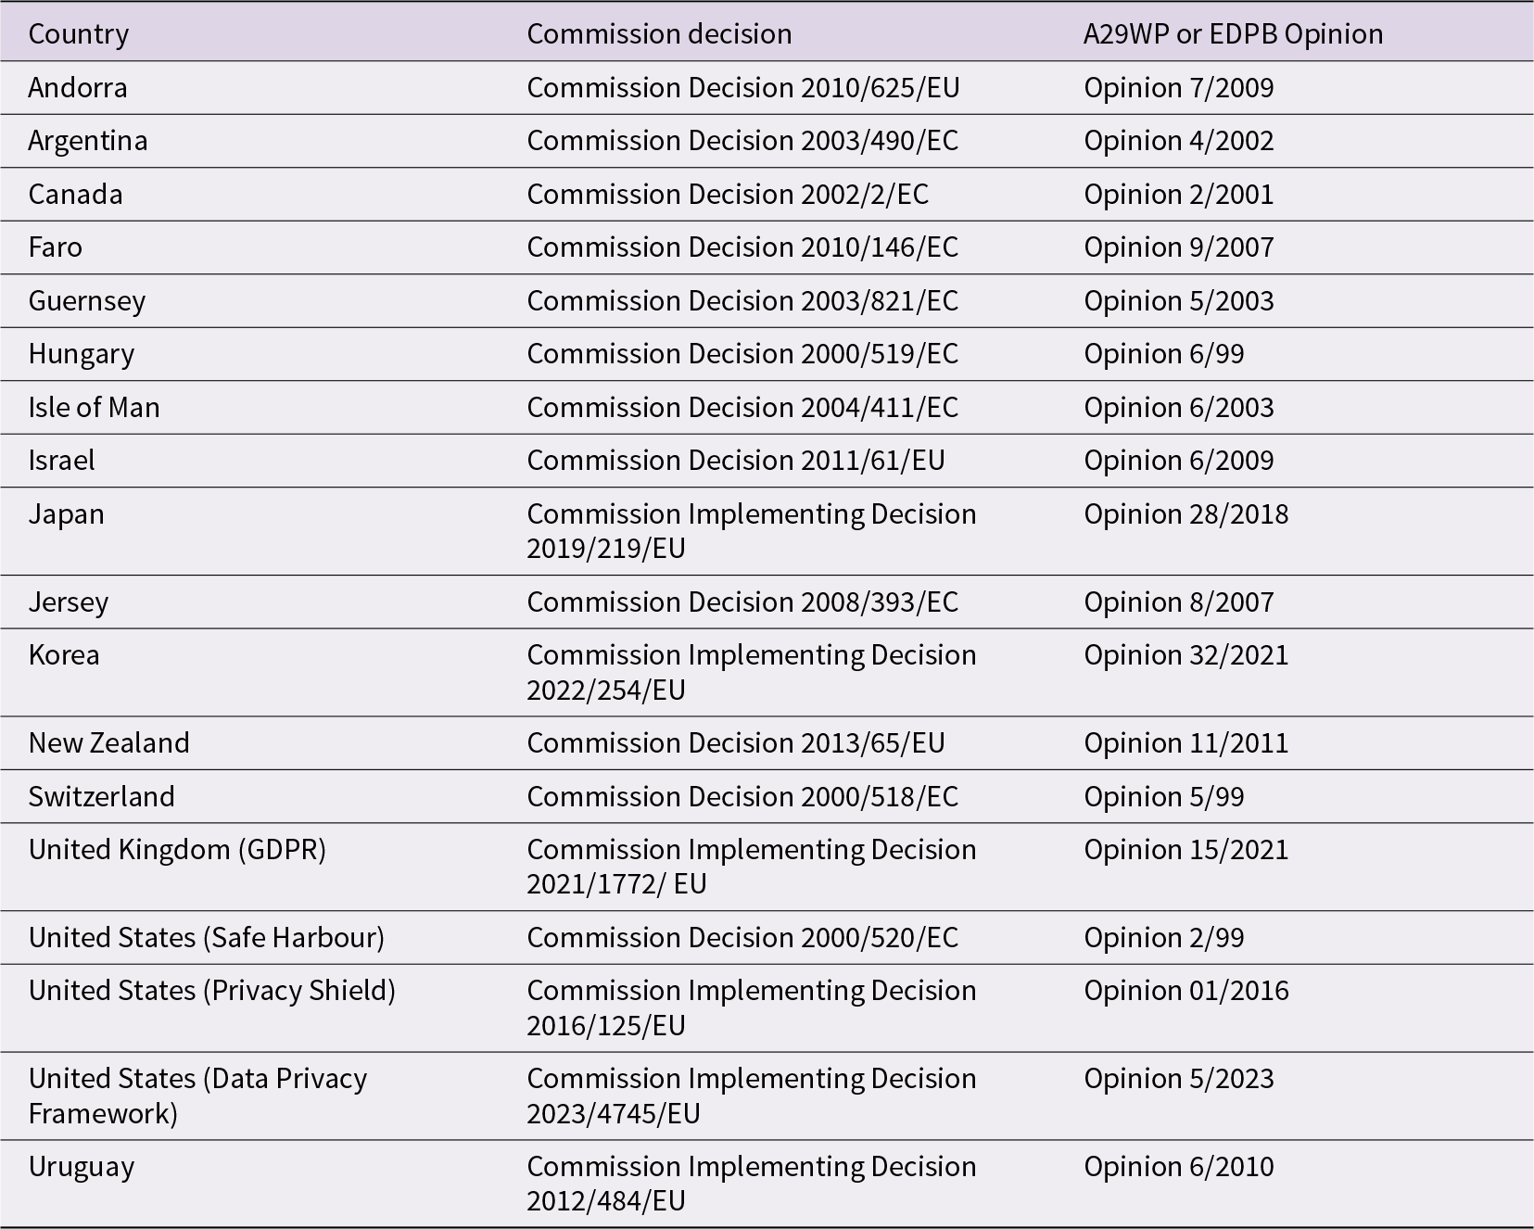This screenshot has width=1534, height=1229.
Task: Click Commission Decision 2003/490/EC for Argentina
Action: click(x=742, y=141)
